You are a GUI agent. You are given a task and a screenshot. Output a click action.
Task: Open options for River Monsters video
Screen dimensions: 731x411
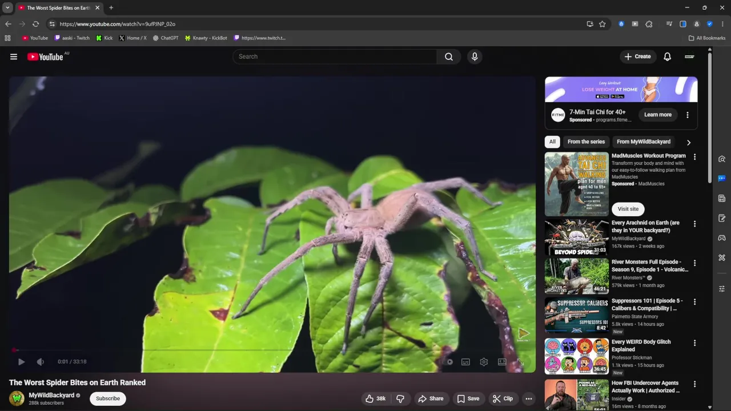click(x=695, y=263)
